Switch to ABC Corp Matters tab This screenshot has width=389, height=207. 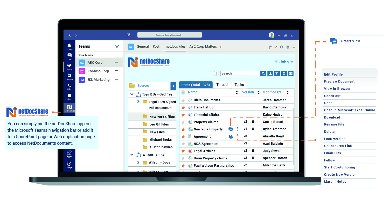203,47
